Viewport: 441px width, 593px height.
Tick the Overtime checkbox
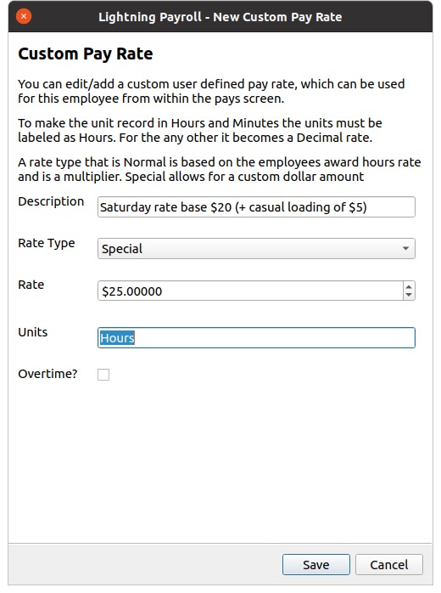pyautogui.click(x=103, y=375)
